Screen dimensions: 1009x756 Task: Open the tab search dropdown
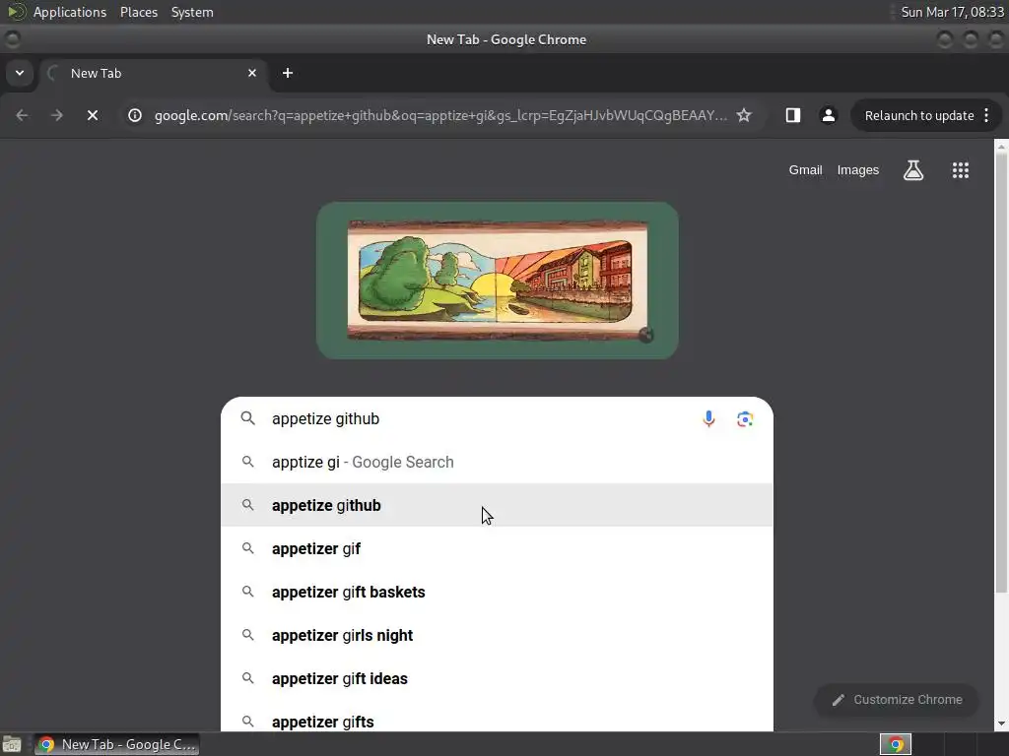20,73
